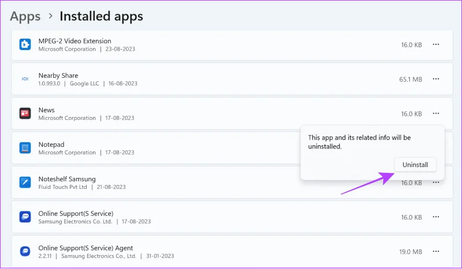Click the 16.0 KB size of Online Support(S Service)
Viewport: 462px width, 269px height.
411,217
